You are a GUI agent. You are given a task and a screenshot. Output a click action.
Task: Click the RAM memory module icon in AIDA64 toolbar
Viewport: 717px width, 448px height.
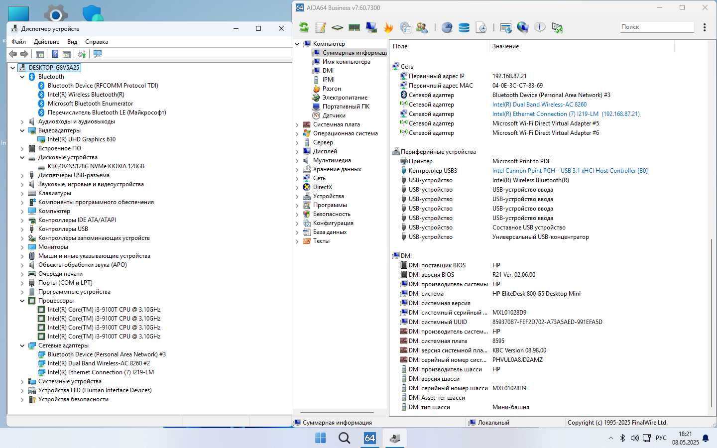click(x=355, y=27)
